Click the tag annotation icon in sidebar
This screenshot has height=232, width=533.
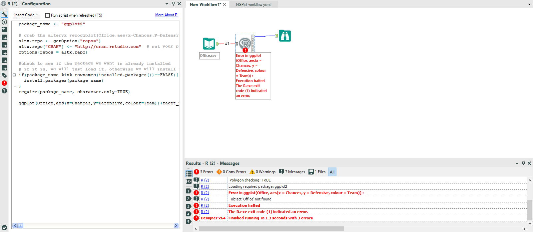pos(4,75)
